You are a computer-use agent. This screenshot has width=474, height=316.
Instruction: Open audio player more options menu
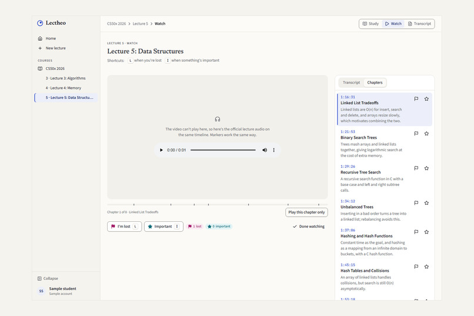click(x=274, y=150)
